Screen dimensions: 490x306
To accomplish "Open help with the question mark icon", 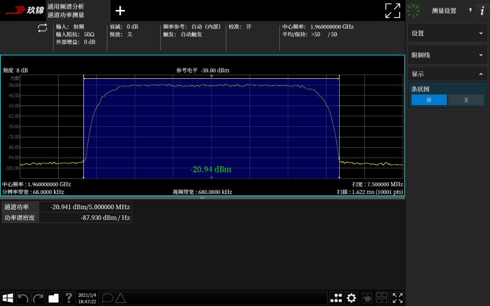I will pos(69,298).
